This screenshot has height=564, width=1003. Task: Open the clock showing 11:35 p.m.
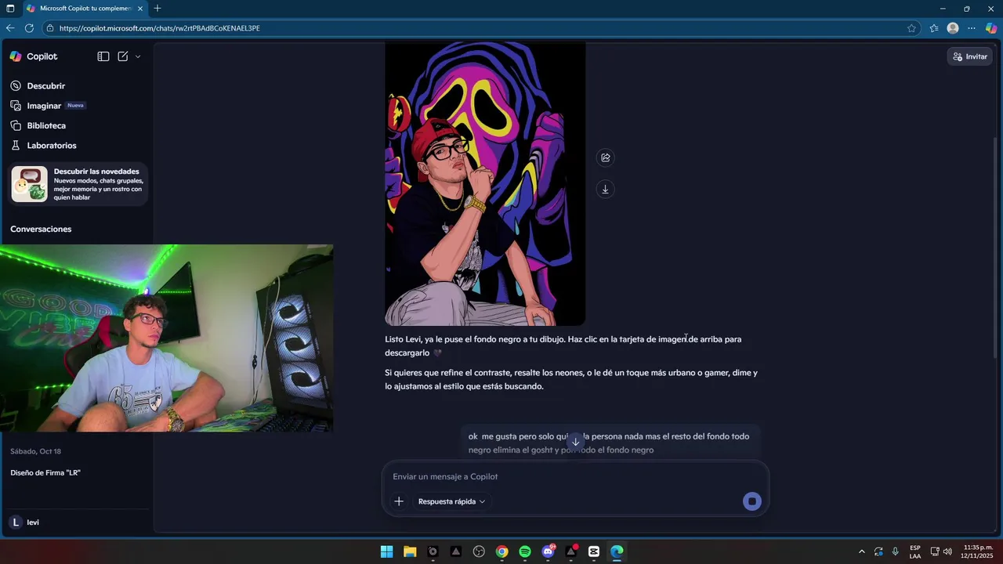(x=976, y=551)
